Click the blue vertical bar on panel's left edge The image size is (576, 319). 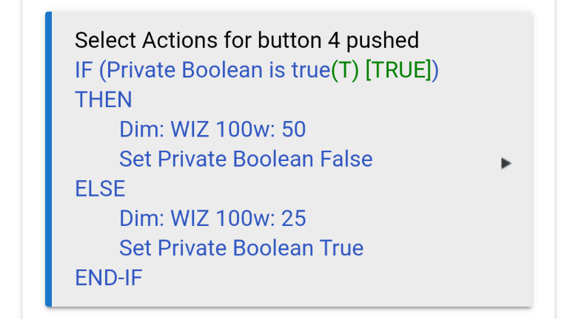click(x=48, y=159)
